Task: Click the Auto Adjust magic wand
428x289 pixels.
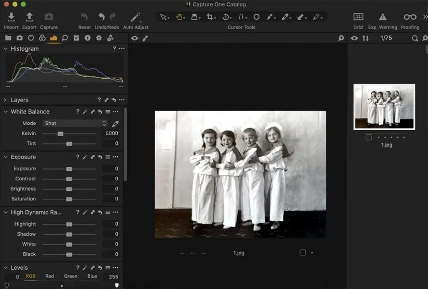Action: pyautogui.click(x=135, y=17)
